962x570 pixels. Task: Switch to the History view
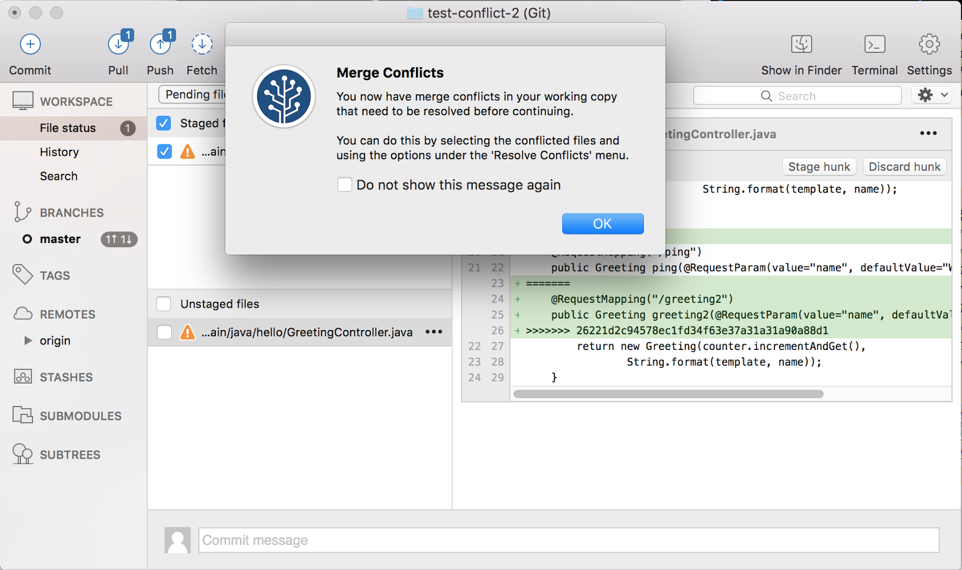pyautogui.click(x=59, y=152)
